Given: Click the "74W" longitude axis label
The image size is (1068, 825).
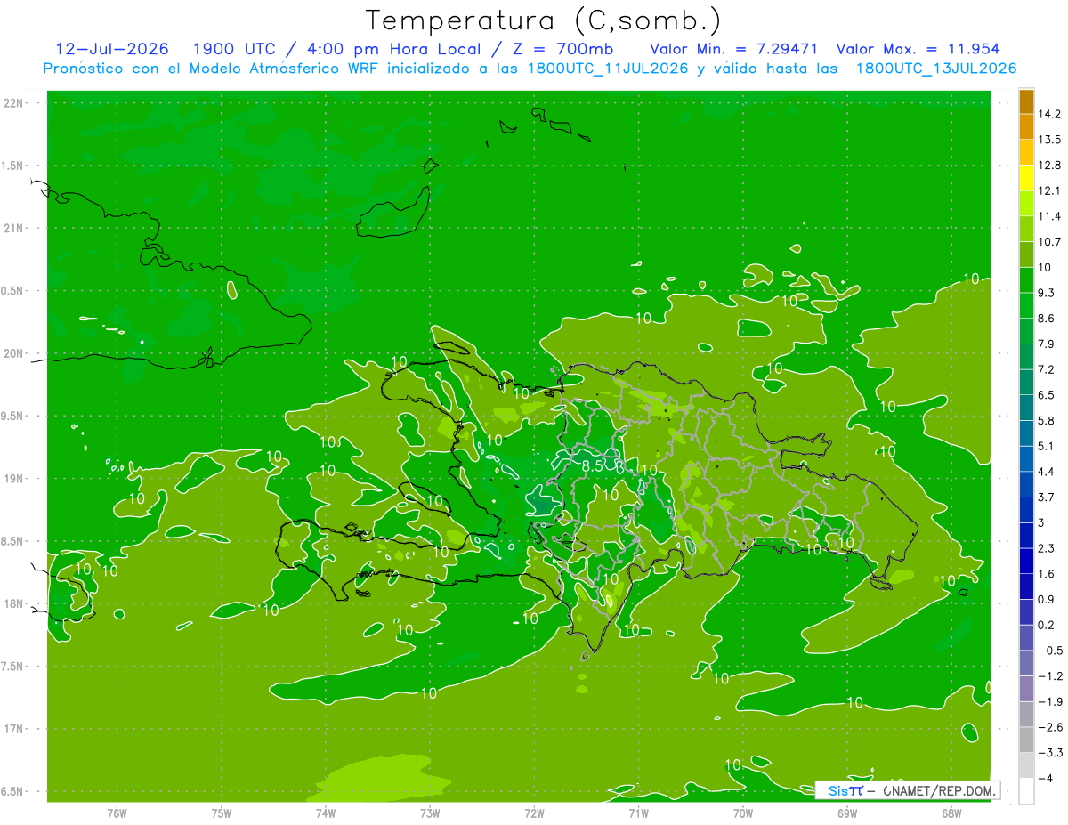Looking at the screenshot, I should [x=326, y=813].
